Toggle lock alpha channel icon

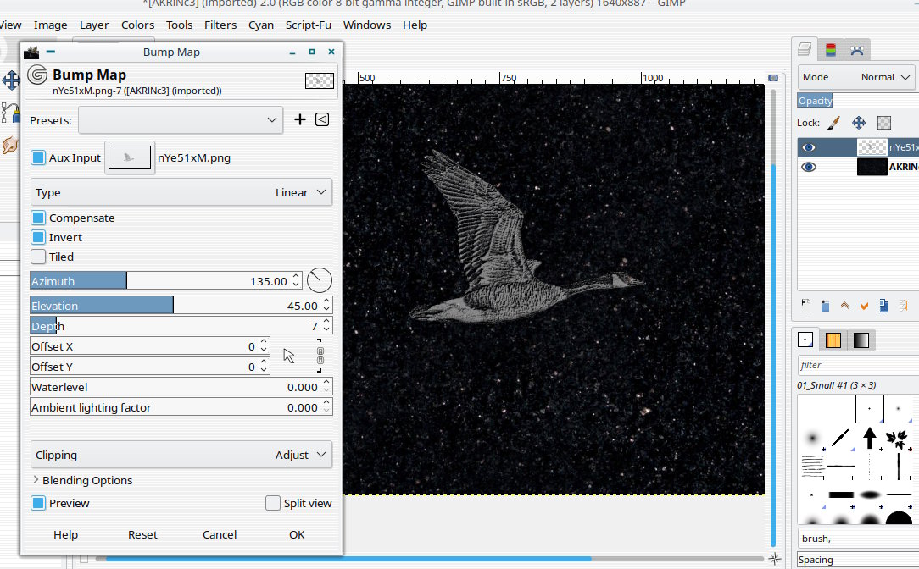click(x=884, y=124)
